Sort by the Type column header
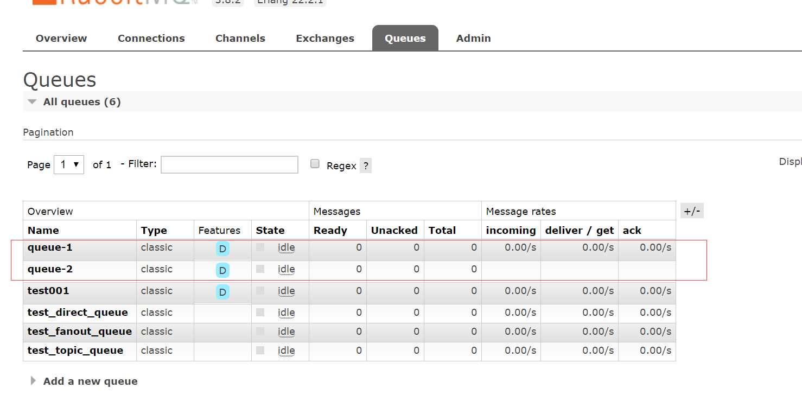Screen dimensions: 802x401 (x=154, y=230)
